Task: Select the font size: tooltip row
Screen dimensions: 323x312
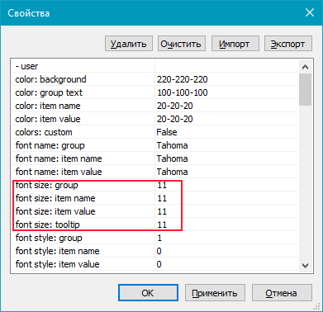Action: coord(155,225)
